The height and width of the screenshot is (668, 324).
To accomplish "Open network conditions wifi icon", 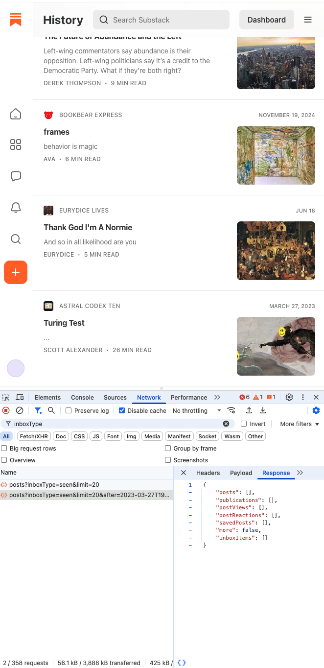I will (231, 410).
